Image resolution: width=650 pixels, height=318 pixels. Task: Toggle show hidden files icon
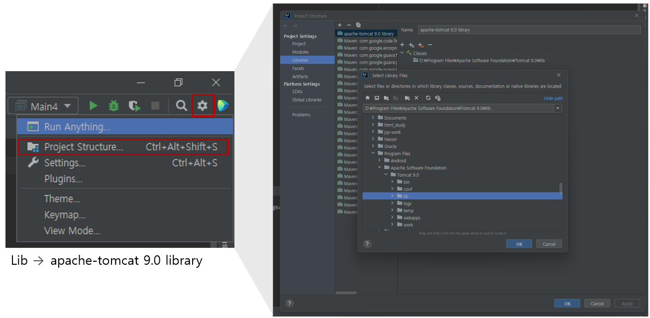[x=437, y=98]
